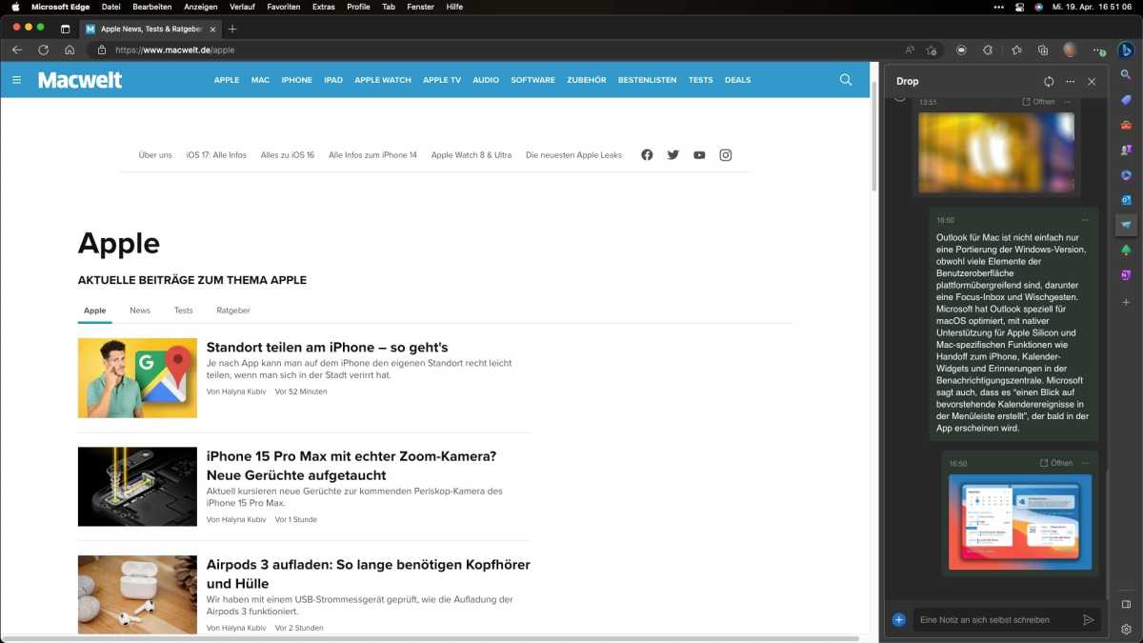Screen dimensions: 1143x643
Task: Open Macwelt's Instagram profile icon
Action: point(726,155)
